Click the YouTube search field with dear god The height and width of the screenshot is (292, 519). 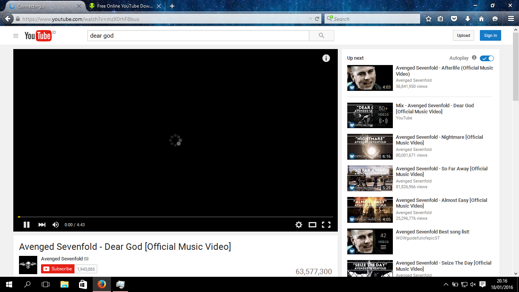(x=198, y=35)
